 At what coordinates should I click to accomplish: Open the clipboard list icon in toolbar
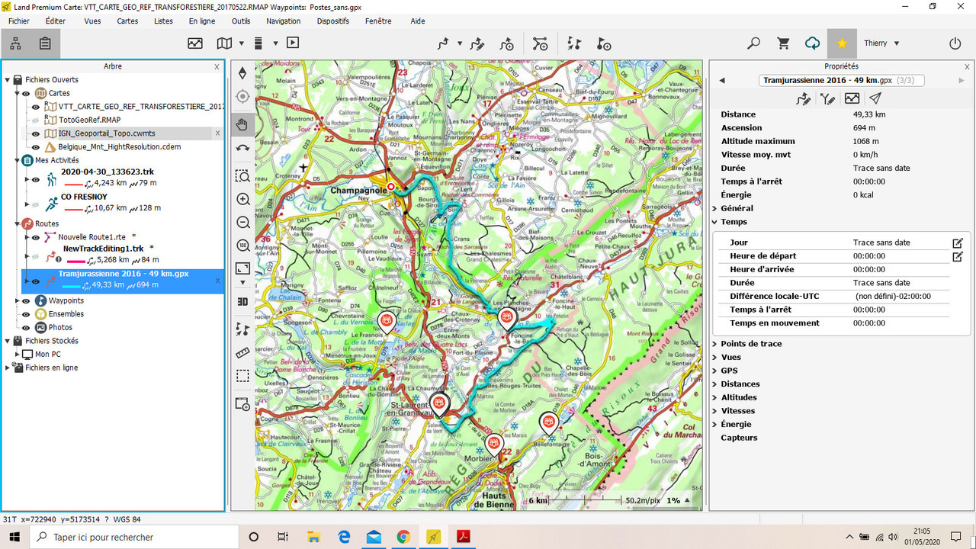[45, 43]
